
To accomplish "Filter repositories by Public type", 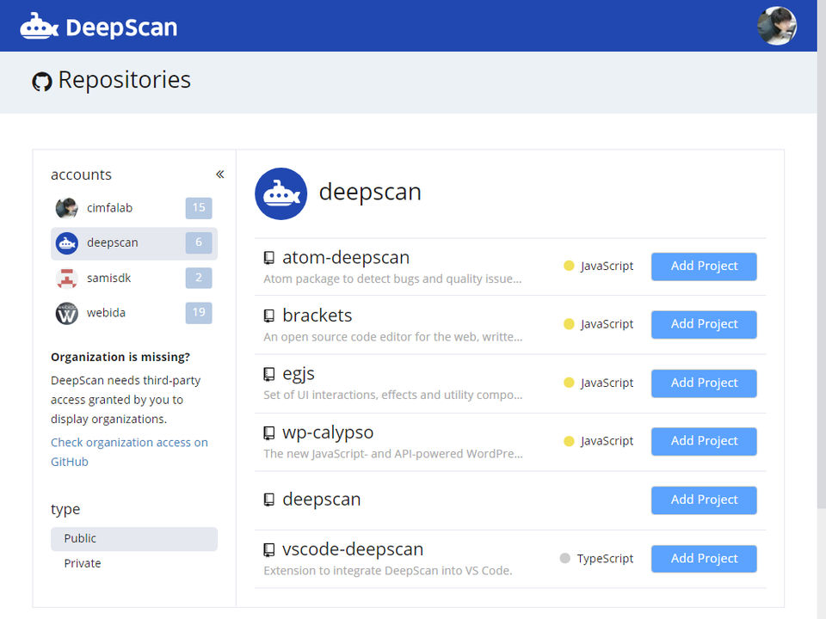I will point(134,539).
